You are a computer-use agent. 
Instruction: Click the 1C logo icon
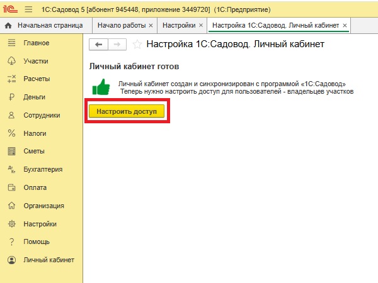click(x=10, y=9)
